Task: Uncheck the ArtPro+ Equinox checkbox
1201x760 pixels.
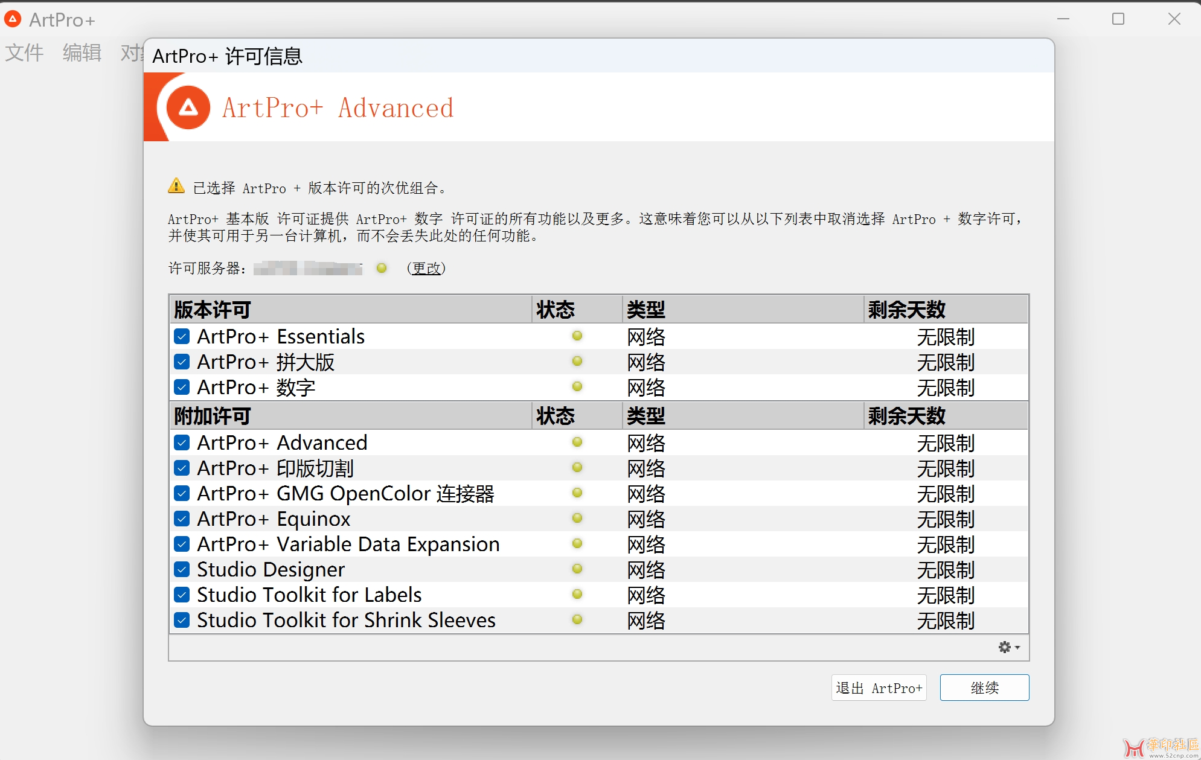Action: (182, 519)
